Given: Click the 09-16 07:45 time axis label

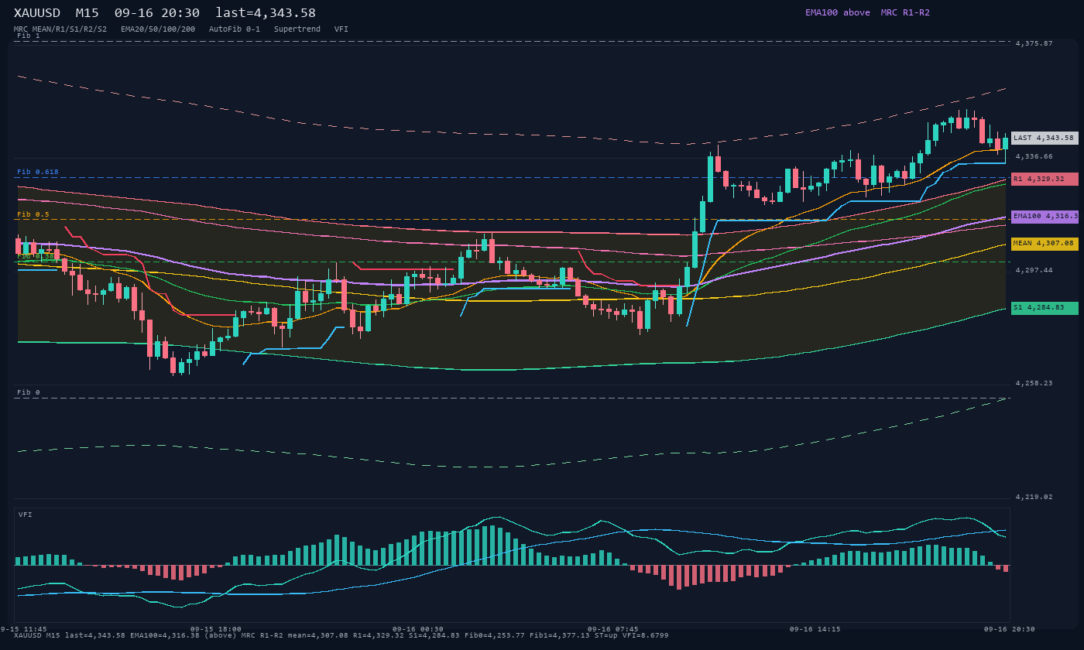Looking at the screenshot, I should pos(613,629).
